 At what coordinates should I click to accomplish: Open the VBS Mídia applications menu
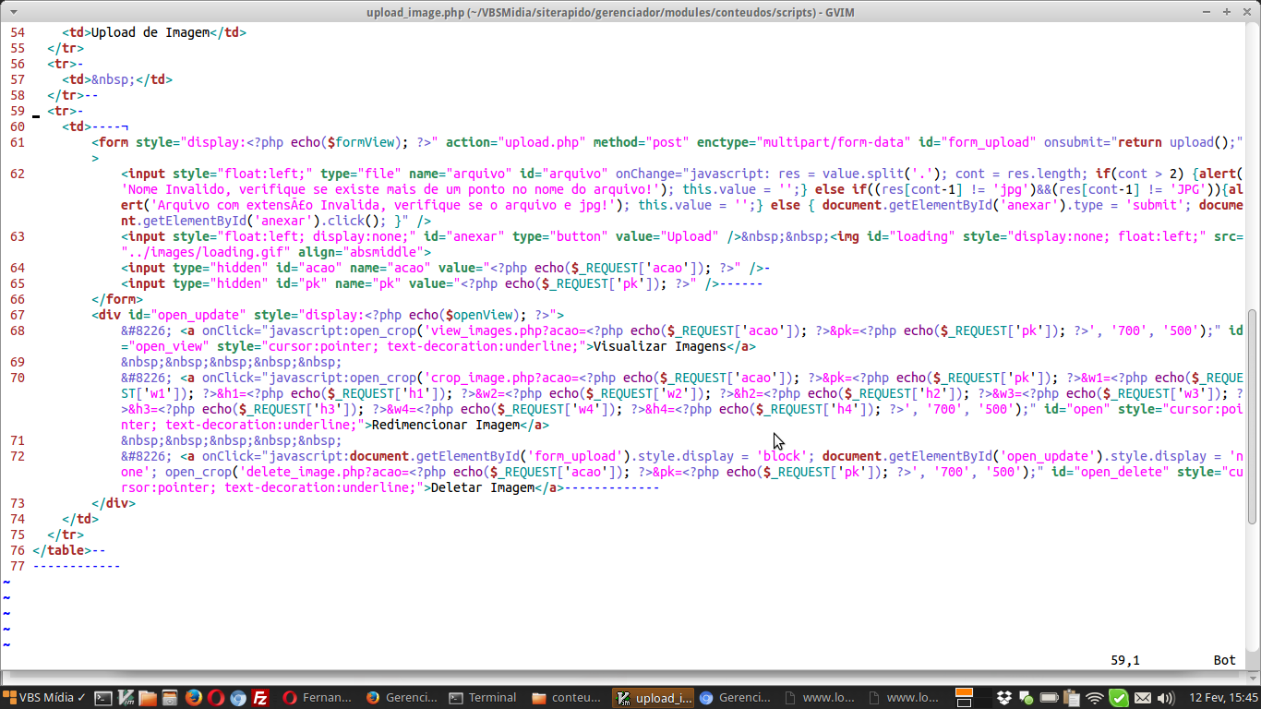pos(44,698)
